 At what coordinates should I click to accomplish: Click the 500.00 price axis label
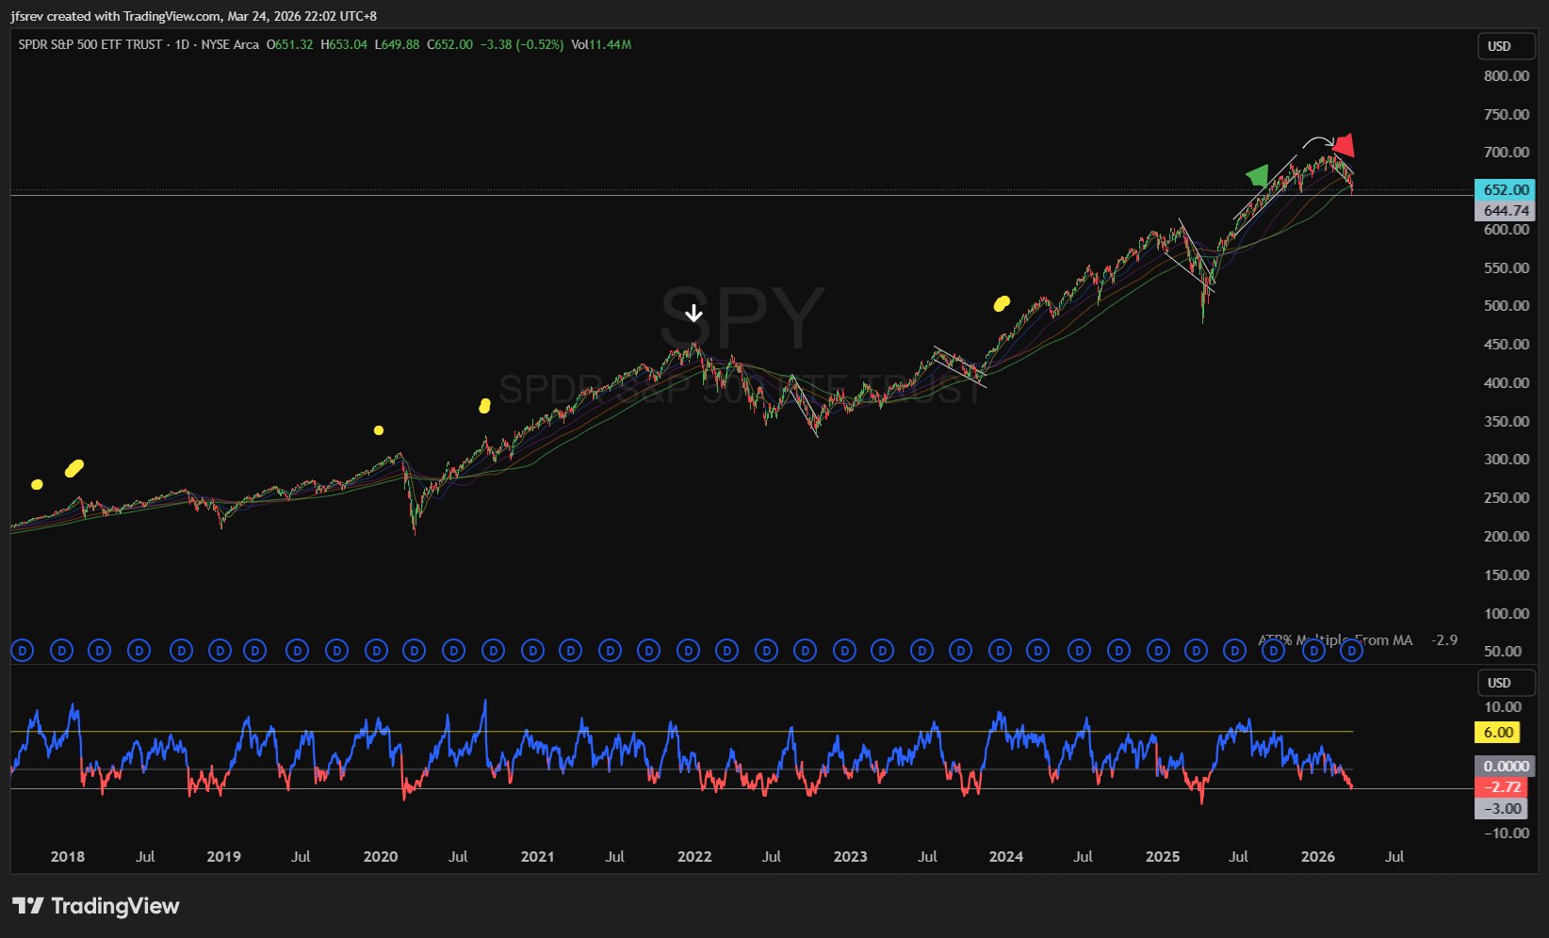coord(1507,305)
